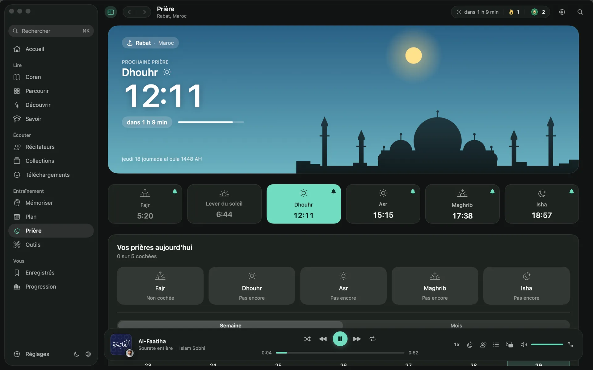
Task: Change the 1x playback speed
Action: coord(457,344)
